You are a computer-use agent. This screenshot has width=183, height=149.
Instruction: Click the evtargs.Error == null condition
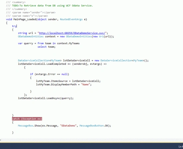point(52,74)
